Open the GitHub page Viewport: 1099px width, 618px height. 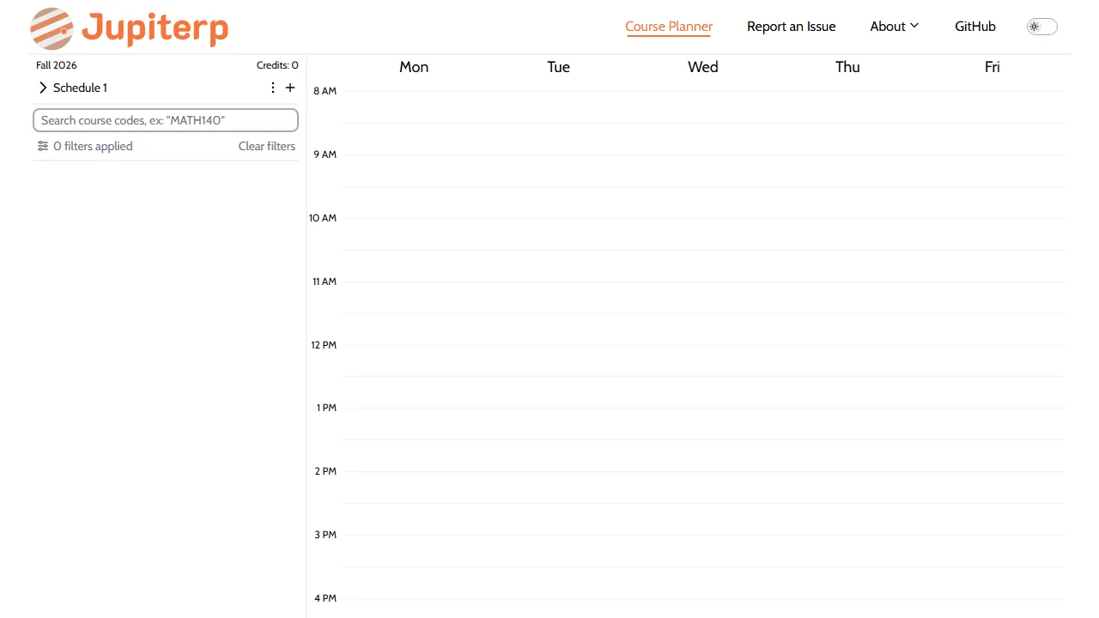point(975,26)
